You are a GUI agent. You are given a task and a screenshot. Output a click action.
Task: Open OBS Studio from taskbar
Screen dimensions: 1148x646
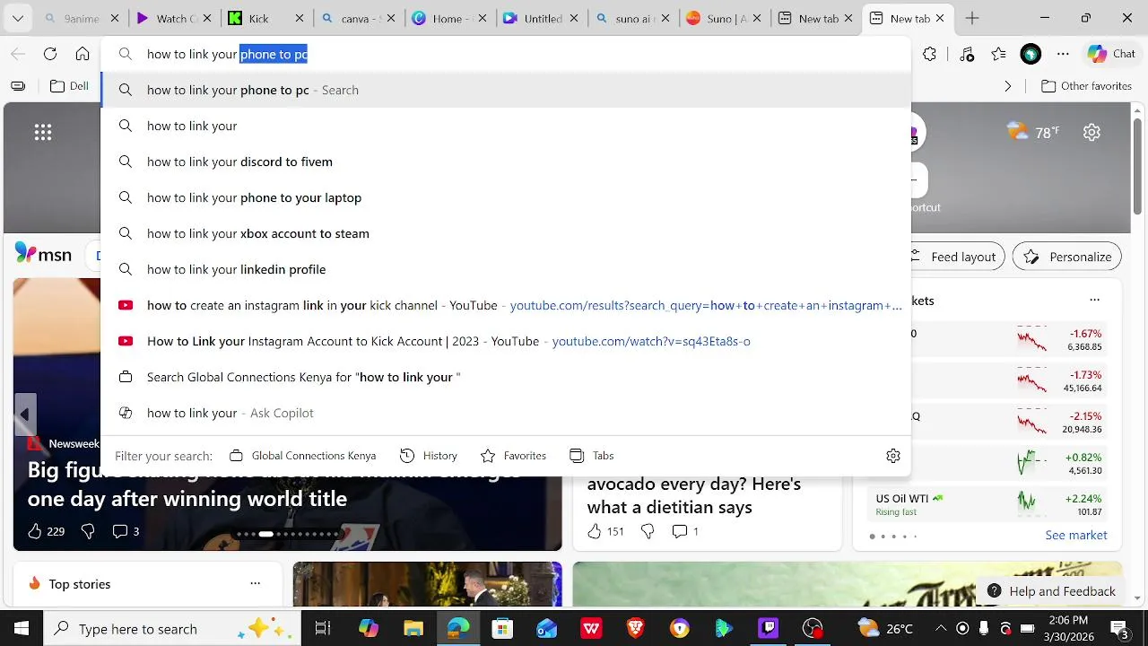coord(813,629)
